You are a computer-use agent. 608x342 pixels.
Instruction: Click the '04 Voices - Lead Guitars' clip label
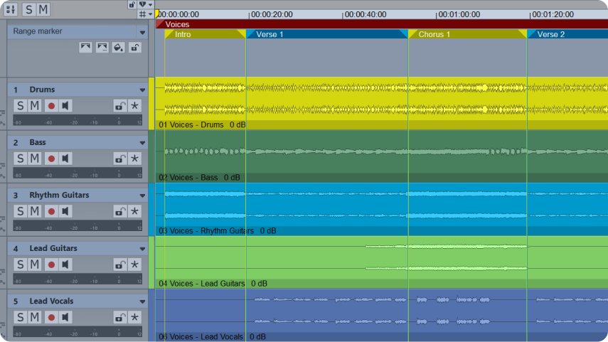tap(202, 284)
